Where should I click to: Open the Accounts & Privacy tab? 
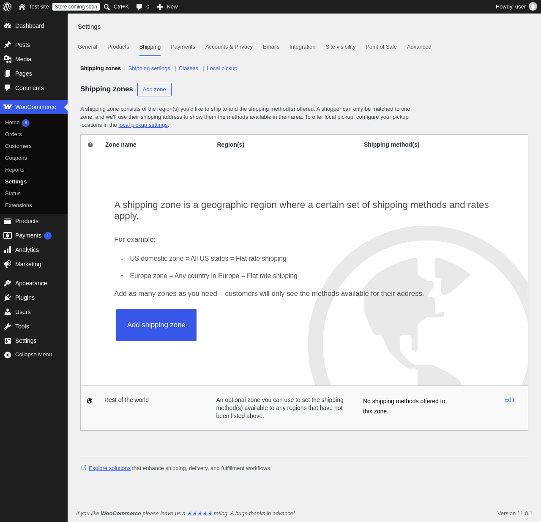(229, 47)
